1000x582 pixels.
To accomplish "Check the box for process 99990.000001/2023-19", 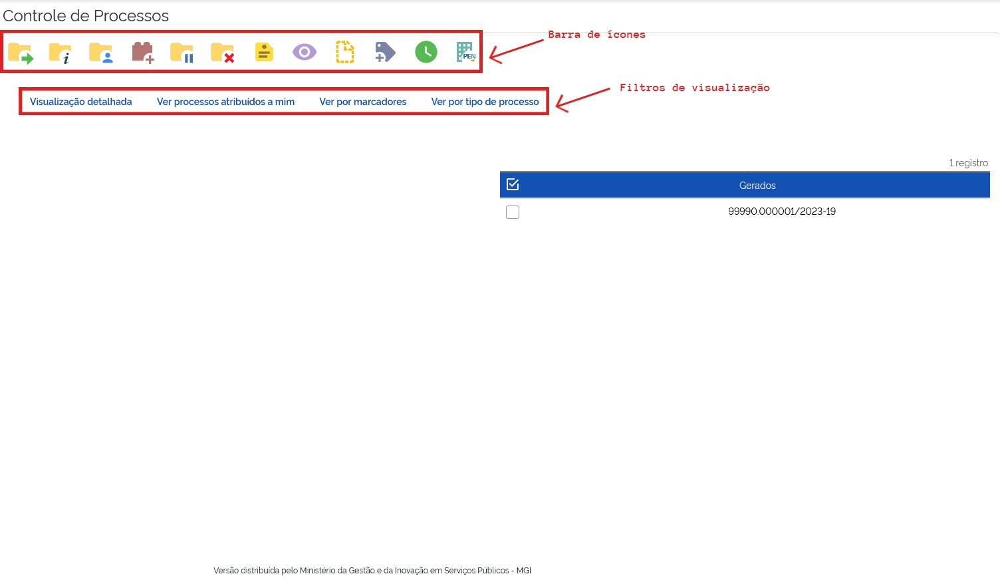I will click(x=513, y=212).
